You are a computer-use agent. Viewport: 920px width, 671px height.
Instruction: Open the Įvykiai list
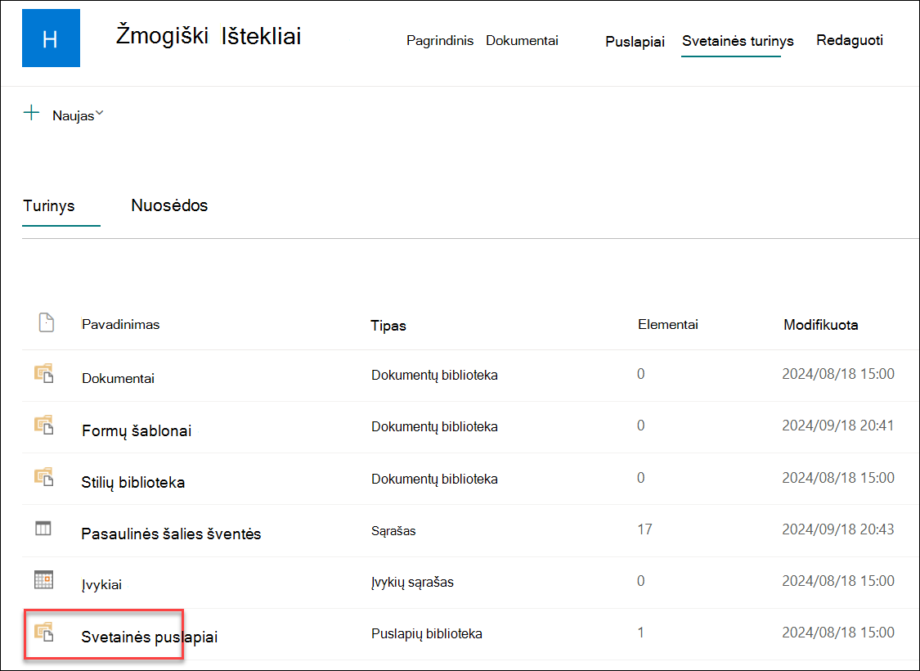click(x=102, y=585)
